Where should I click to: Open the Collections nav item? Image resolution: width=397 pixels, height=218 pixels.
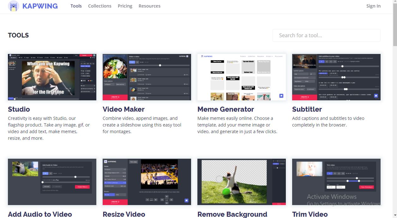click(x=100, y=6)
